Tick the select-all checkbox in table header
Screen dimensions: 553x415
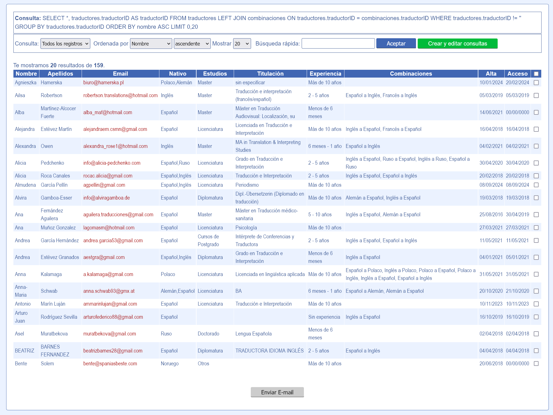tap(536, 74)
